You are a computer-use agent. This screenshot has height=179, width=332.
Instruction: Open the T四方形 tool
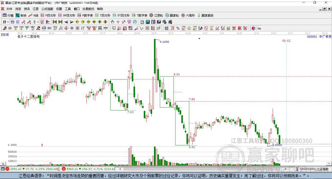[x=103, y=16]
